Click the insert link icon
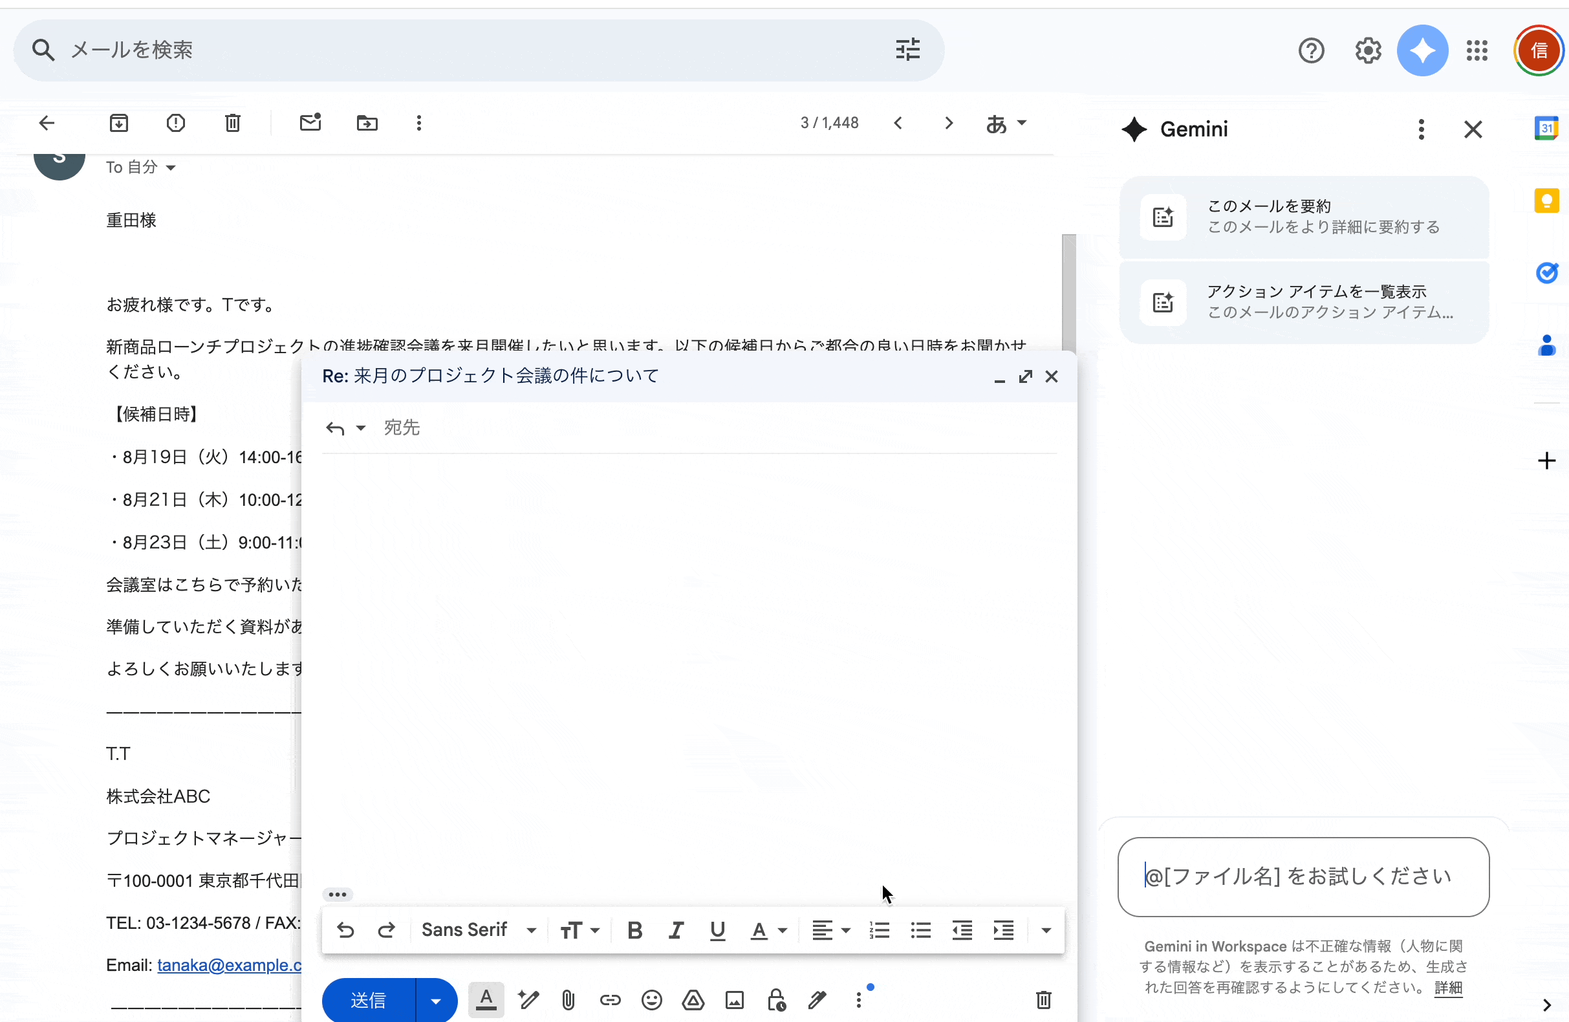 point(610,1000)
